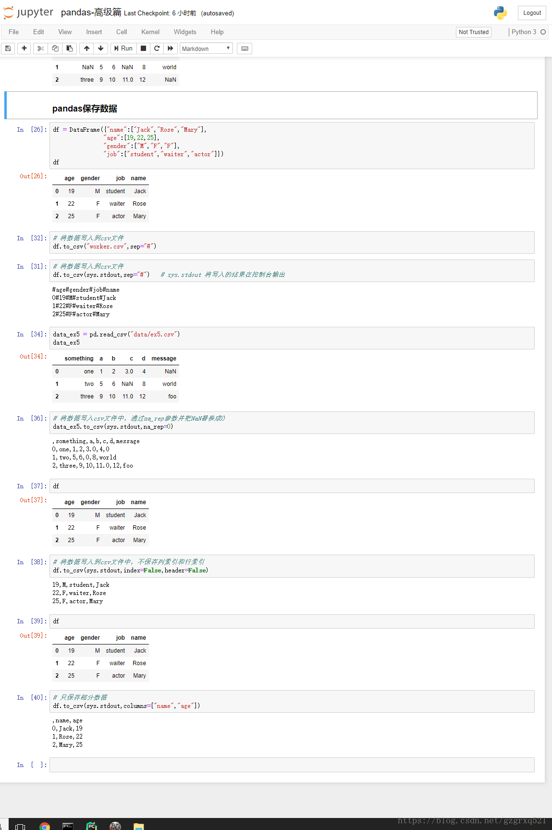Click the output line 25,F,actor,Mary

77,601
